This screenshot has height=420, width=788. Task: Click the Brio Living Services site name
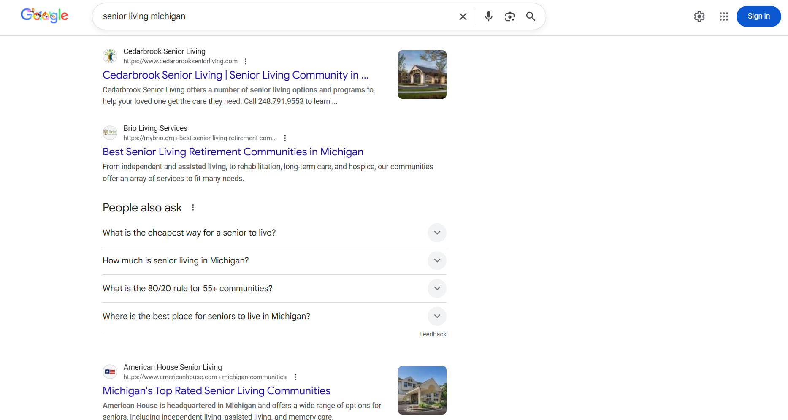click(x=155, y=128)
